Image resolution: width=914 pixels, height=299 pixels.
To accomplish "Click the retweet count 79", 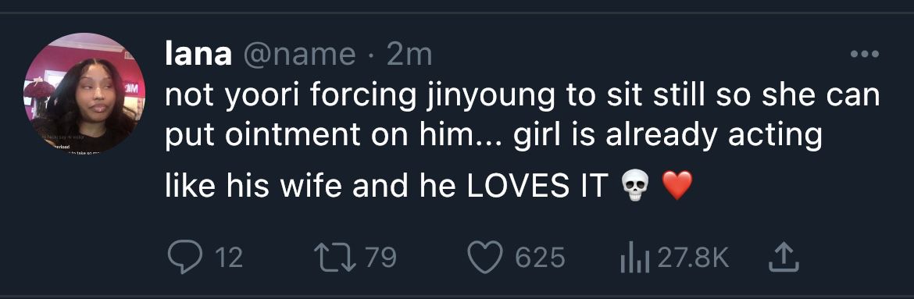I will 381,258.
